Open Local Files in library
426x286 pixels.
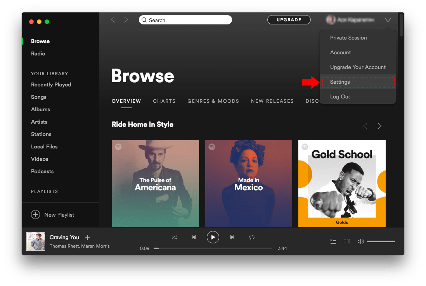point(44,147)
